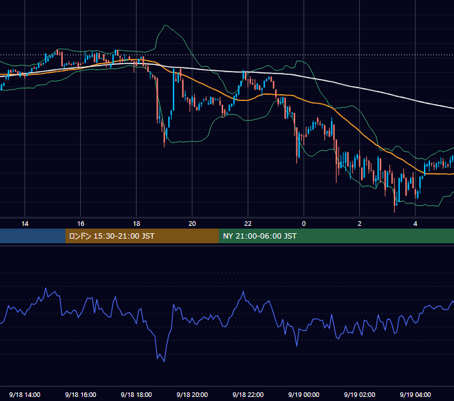Image resolution: width=454 pixels, height=401 pixels.
Task: Click the 9/18 16:00 time label
Action: click(x=81, y=394)
